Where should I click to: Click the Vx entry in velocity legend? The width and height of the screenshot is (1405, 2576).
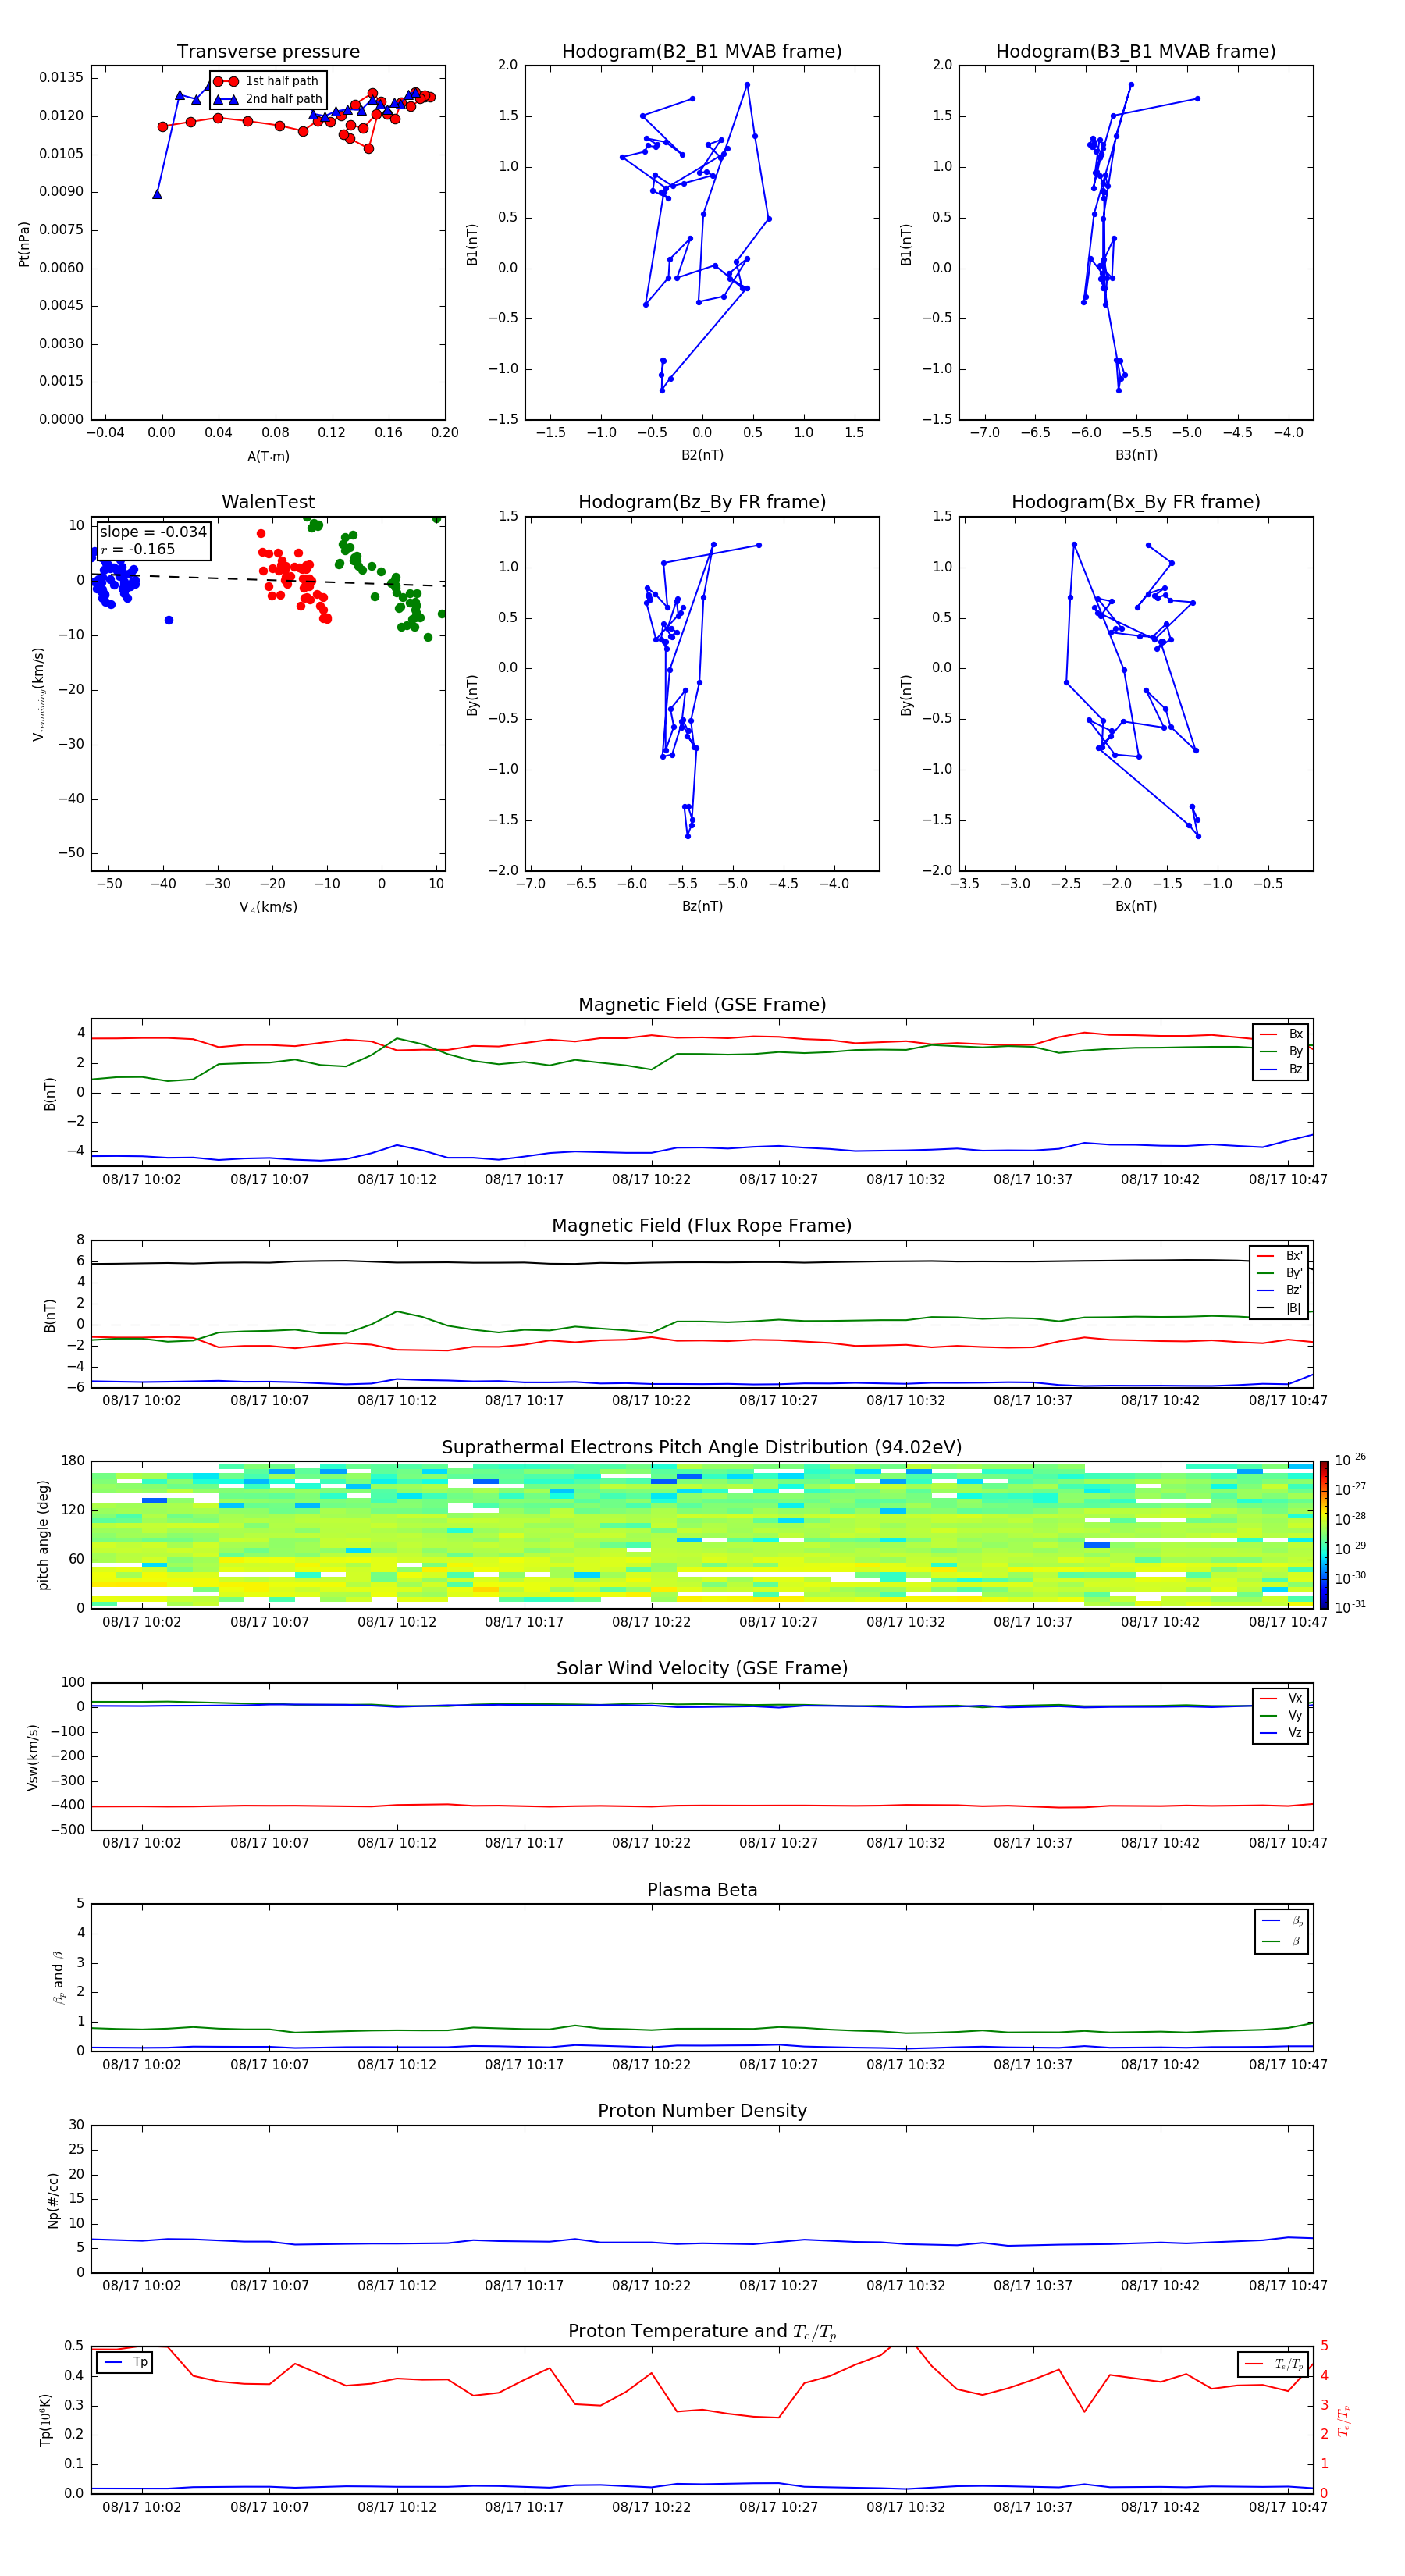[x=1282, y=1698]
